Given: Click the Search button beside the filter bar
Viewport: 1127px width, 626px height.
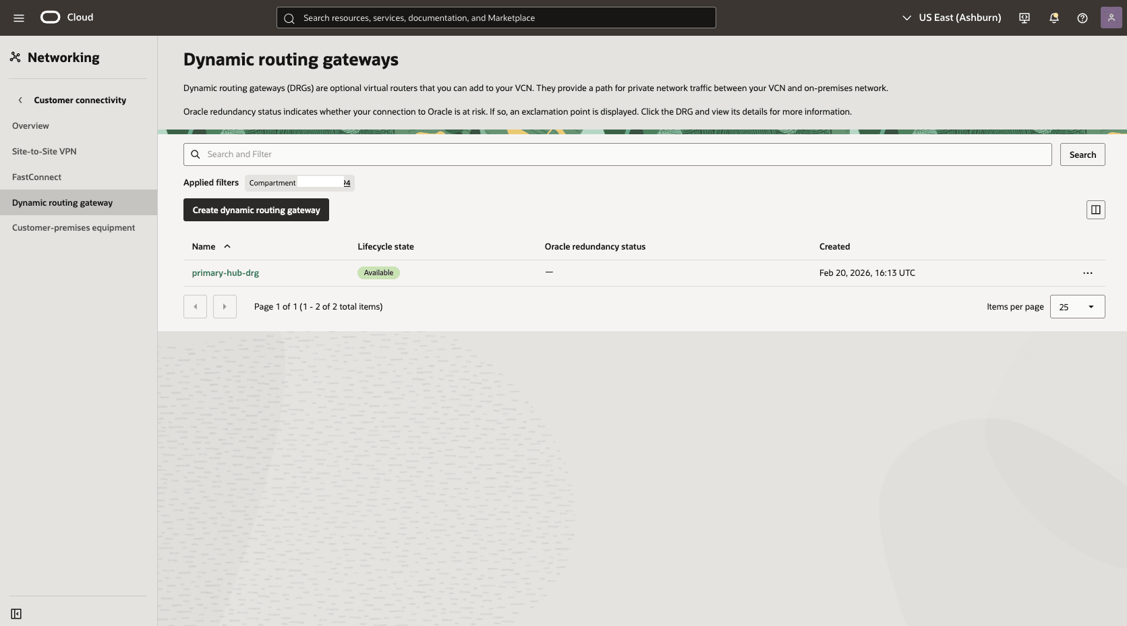Looking at the screenshot, I should 1082,154.
